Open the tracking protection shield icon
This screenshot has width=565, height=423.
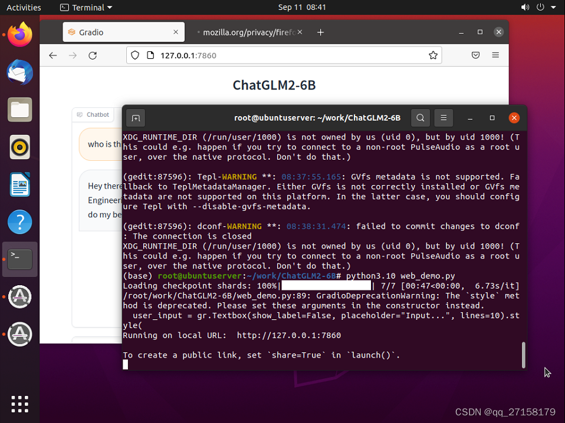tap(135, 55)
